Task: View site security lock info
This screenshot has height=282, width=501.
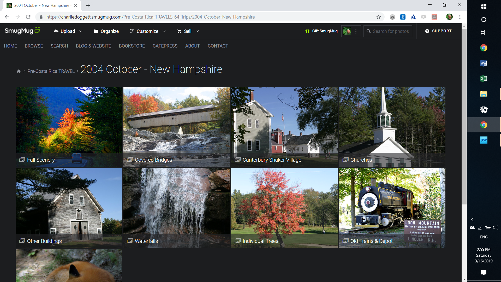Action: [x=41, y=17]
